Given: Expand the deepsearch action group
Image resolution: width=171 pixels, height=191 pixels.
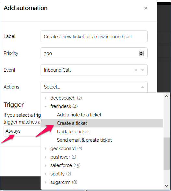Looking at the screenshot, I should pyautogui.click(x=45, y=98).
